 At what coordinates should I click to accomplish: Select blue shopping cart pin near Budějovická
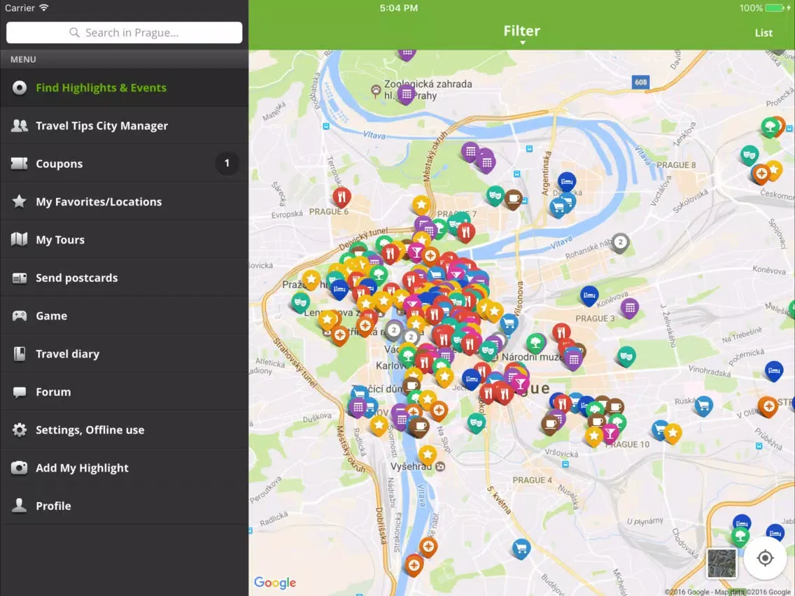[521, 548]
